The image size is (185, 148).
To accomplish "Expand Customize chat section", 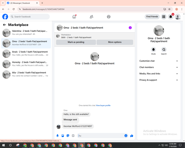I will (159, 61).
